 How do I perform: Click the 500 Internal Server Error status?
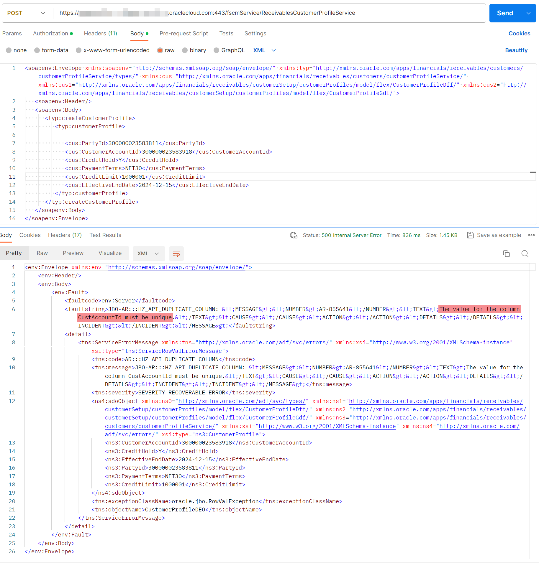(351, 235)
